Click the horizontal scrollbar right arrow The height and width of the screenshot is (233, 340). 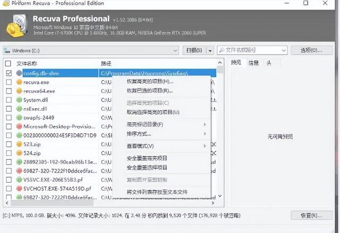(x=212, y=203)
